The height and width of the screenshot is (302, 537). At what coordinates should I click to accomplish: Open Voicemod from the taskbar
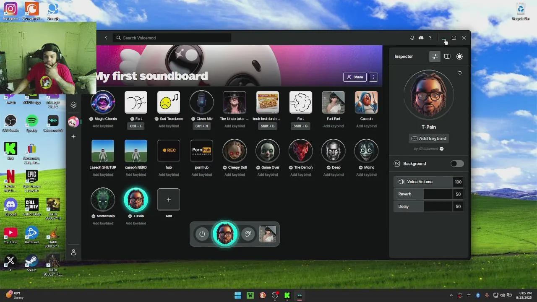tap(300, 295)
